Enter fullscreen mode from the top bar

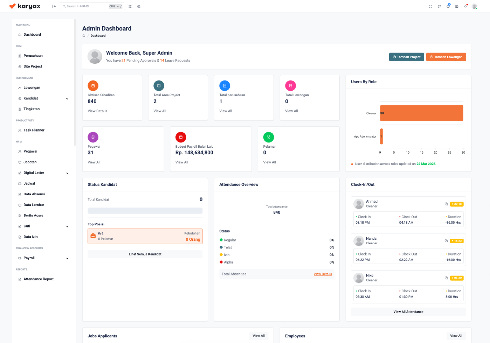point(430,6)
